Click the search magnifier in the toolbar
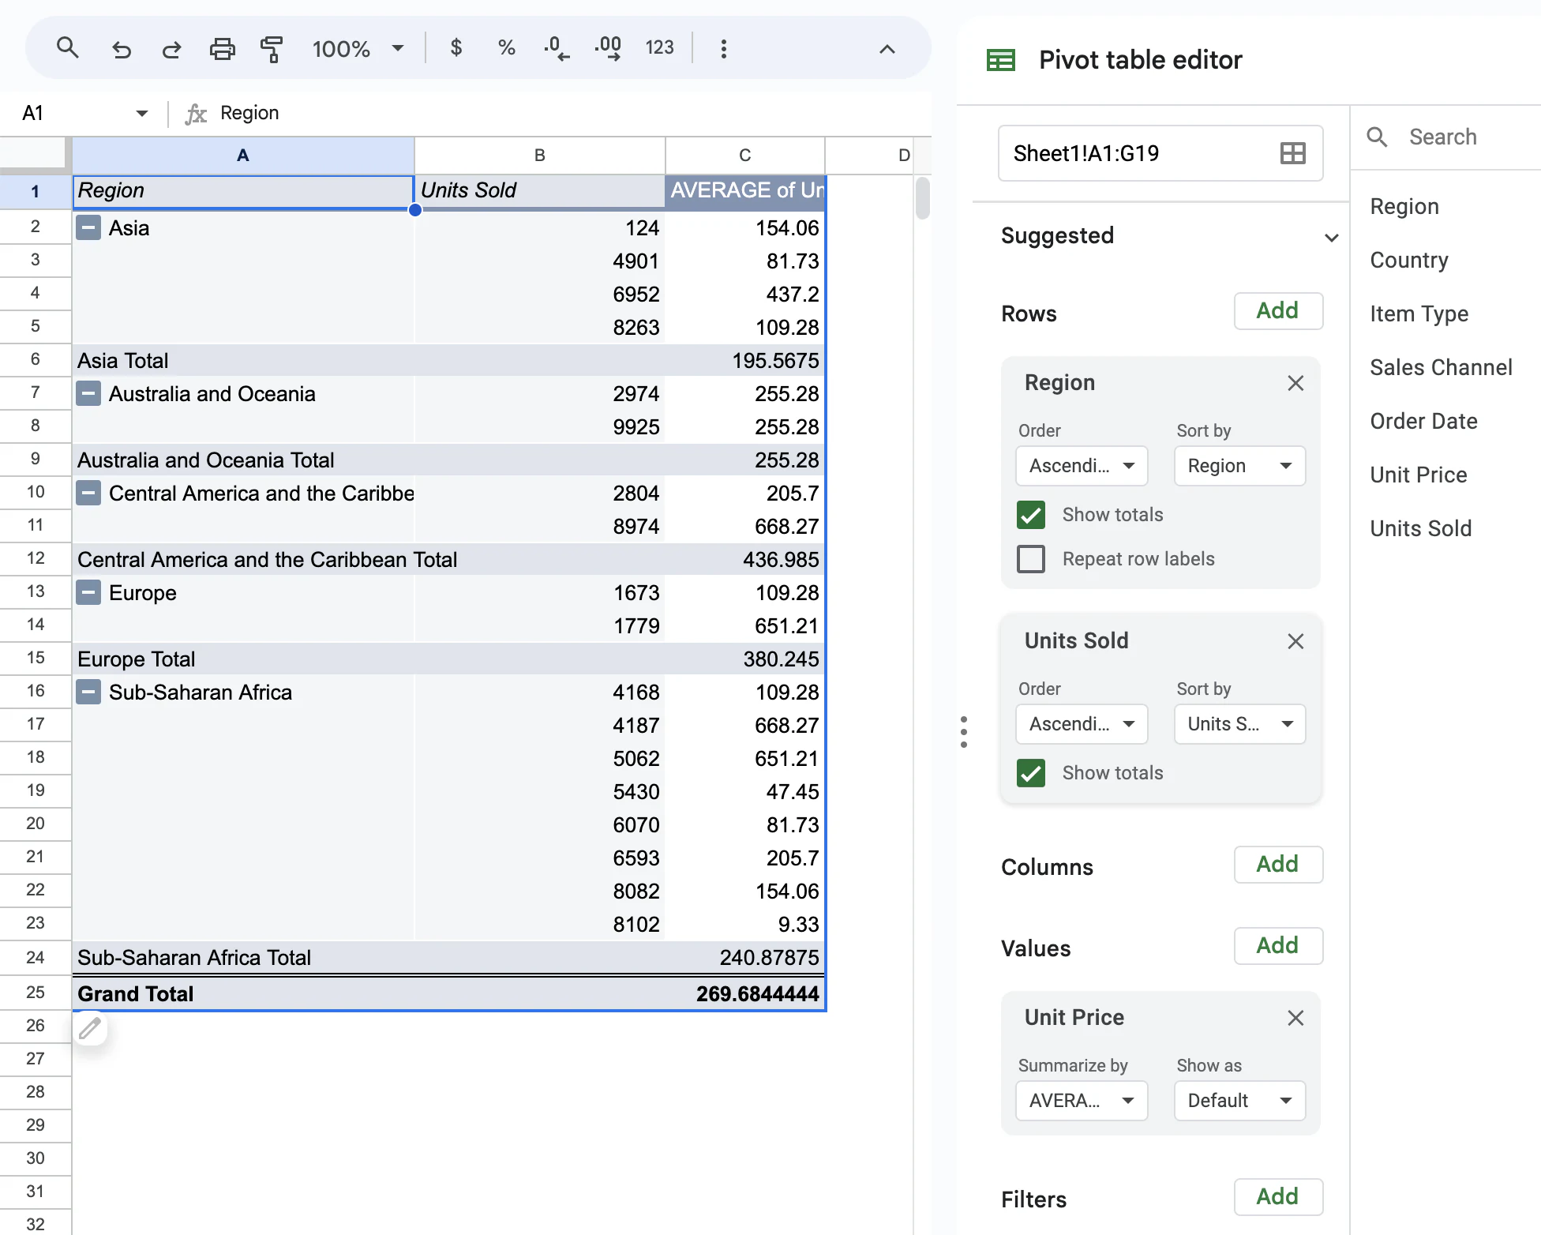Viewport: 1541px width, 1235px height. [68, 48]
